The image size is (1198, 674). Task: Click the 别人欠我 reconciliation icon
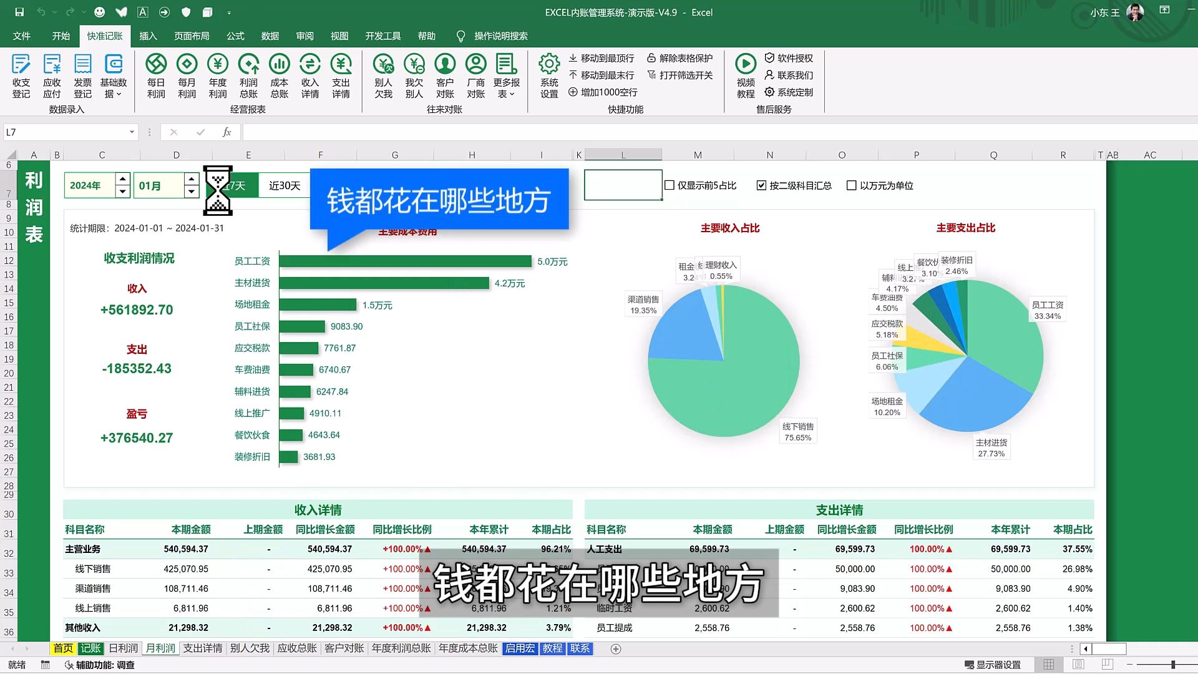tap(383, 74)
